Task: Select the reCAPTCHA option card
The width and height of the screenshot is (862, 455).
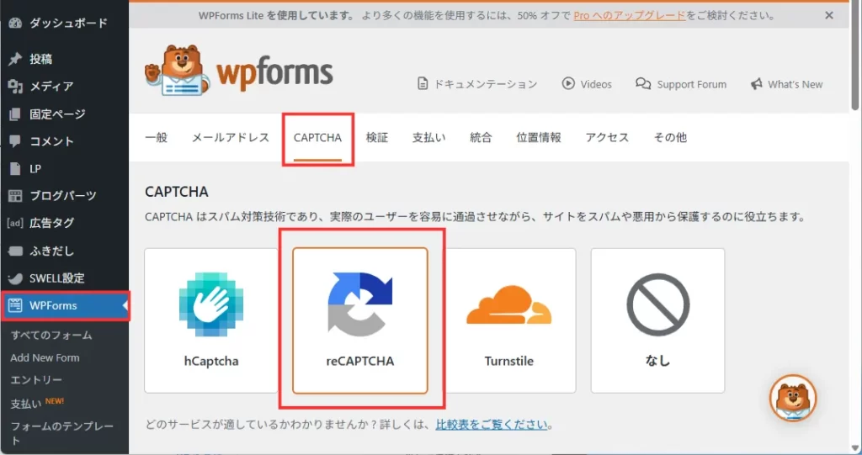Action: pos(360,320)
